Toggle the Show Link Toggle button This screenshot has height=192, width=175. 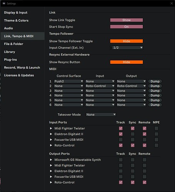[x=126, y=20]
